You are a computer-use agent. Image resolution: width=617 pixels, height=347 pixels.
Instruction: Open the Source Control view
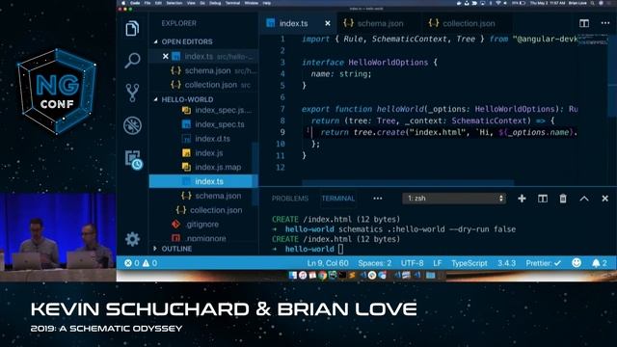[132, 93]
